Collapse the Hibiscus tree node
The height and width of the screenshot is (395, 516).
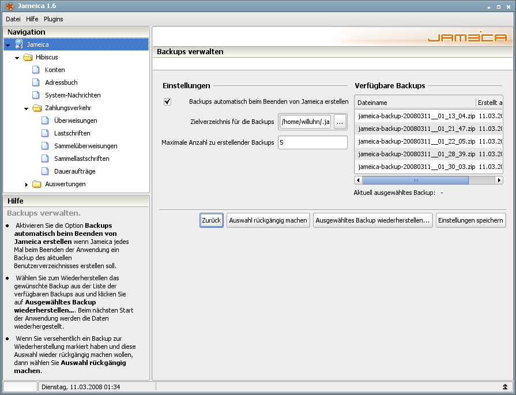[17, 58]
